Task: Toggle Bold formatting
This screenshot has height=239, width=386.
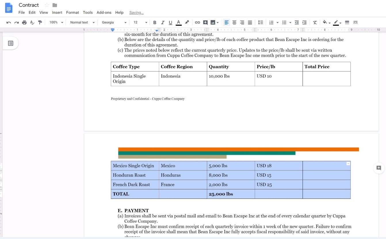Action: point(155,22)
